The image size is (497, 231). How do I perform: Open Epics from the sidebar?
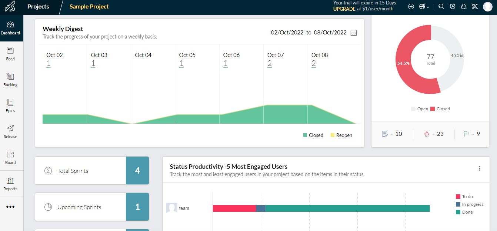point(10,106)
